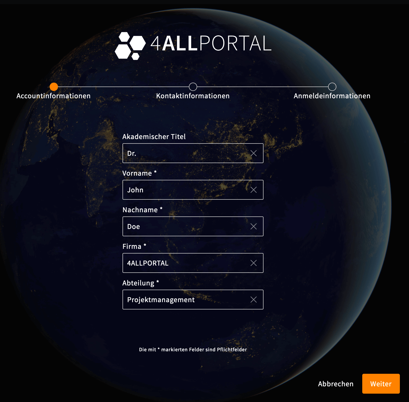The image size is (409, 402).
Task: Open the Anmeldeinformationen step label
Action: tap(332, 96)
